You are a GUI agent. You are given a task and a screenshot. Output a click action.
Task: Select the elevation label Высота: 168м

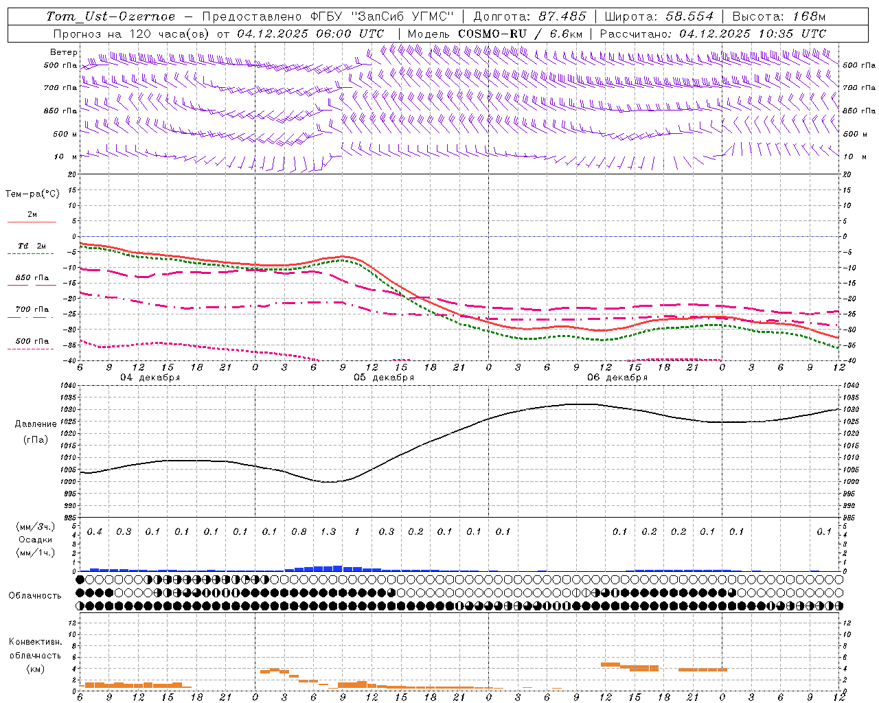(779, 16)
